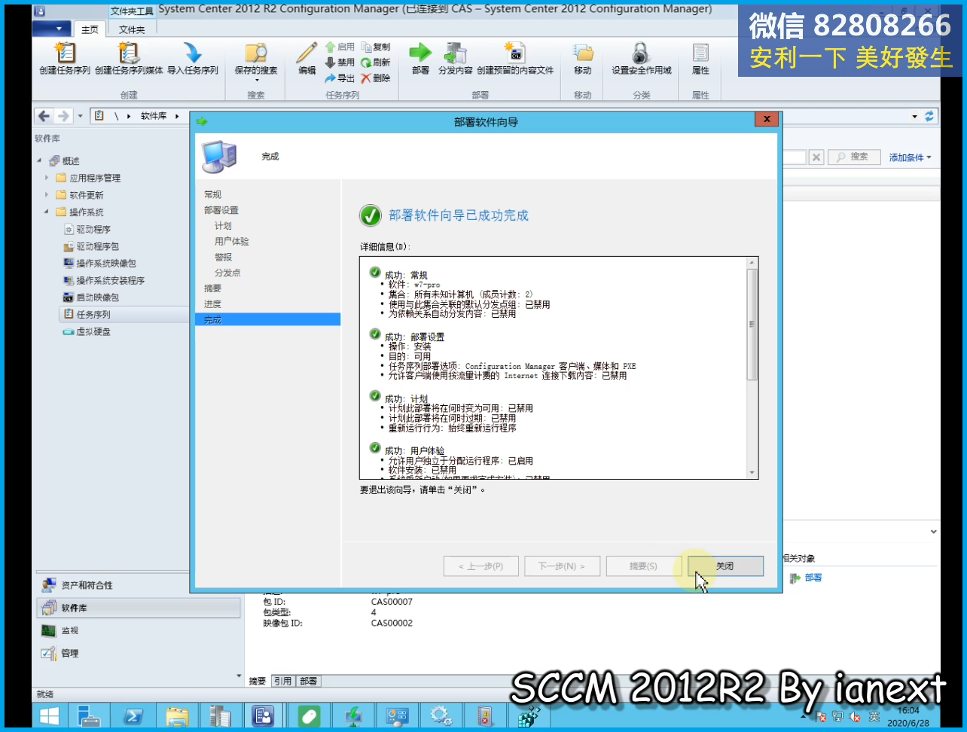Click Set Security Scopes (设置安全作用域) lock icon
The height and width of the screenshot is (732, 967).
point(641,58)
